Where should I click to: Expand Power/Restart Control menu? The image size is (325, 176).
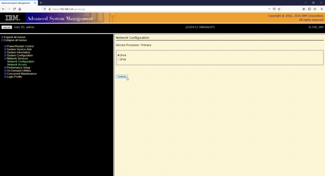pos(5,46)
